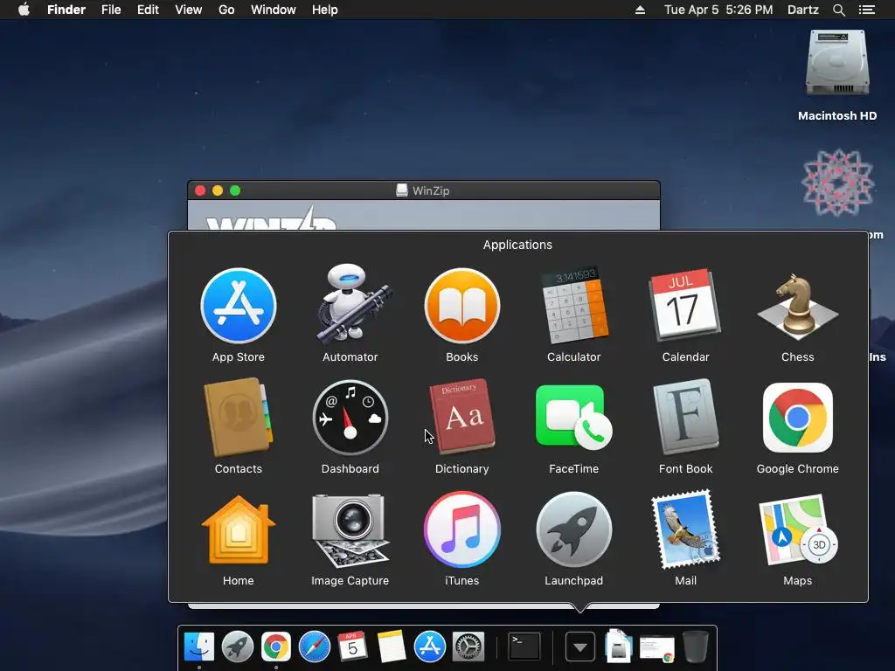
Task: Click the Finder icon in the Dock
Action: (x=199, y=647)
